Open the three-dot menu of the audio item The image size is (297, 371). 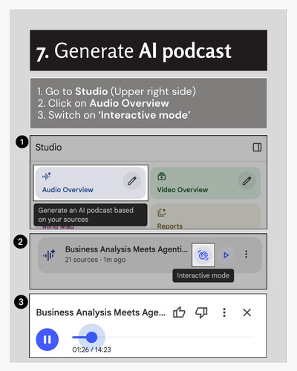tap(246, 254)
